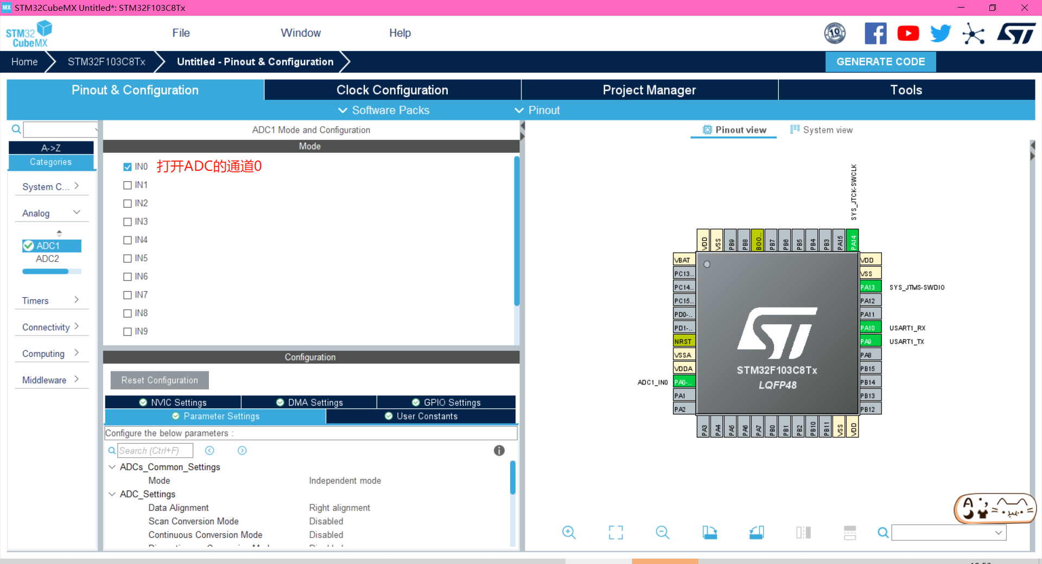Switch to Project Manager tab
Screen dimensions: 1042x564
[x=649, y=90]
